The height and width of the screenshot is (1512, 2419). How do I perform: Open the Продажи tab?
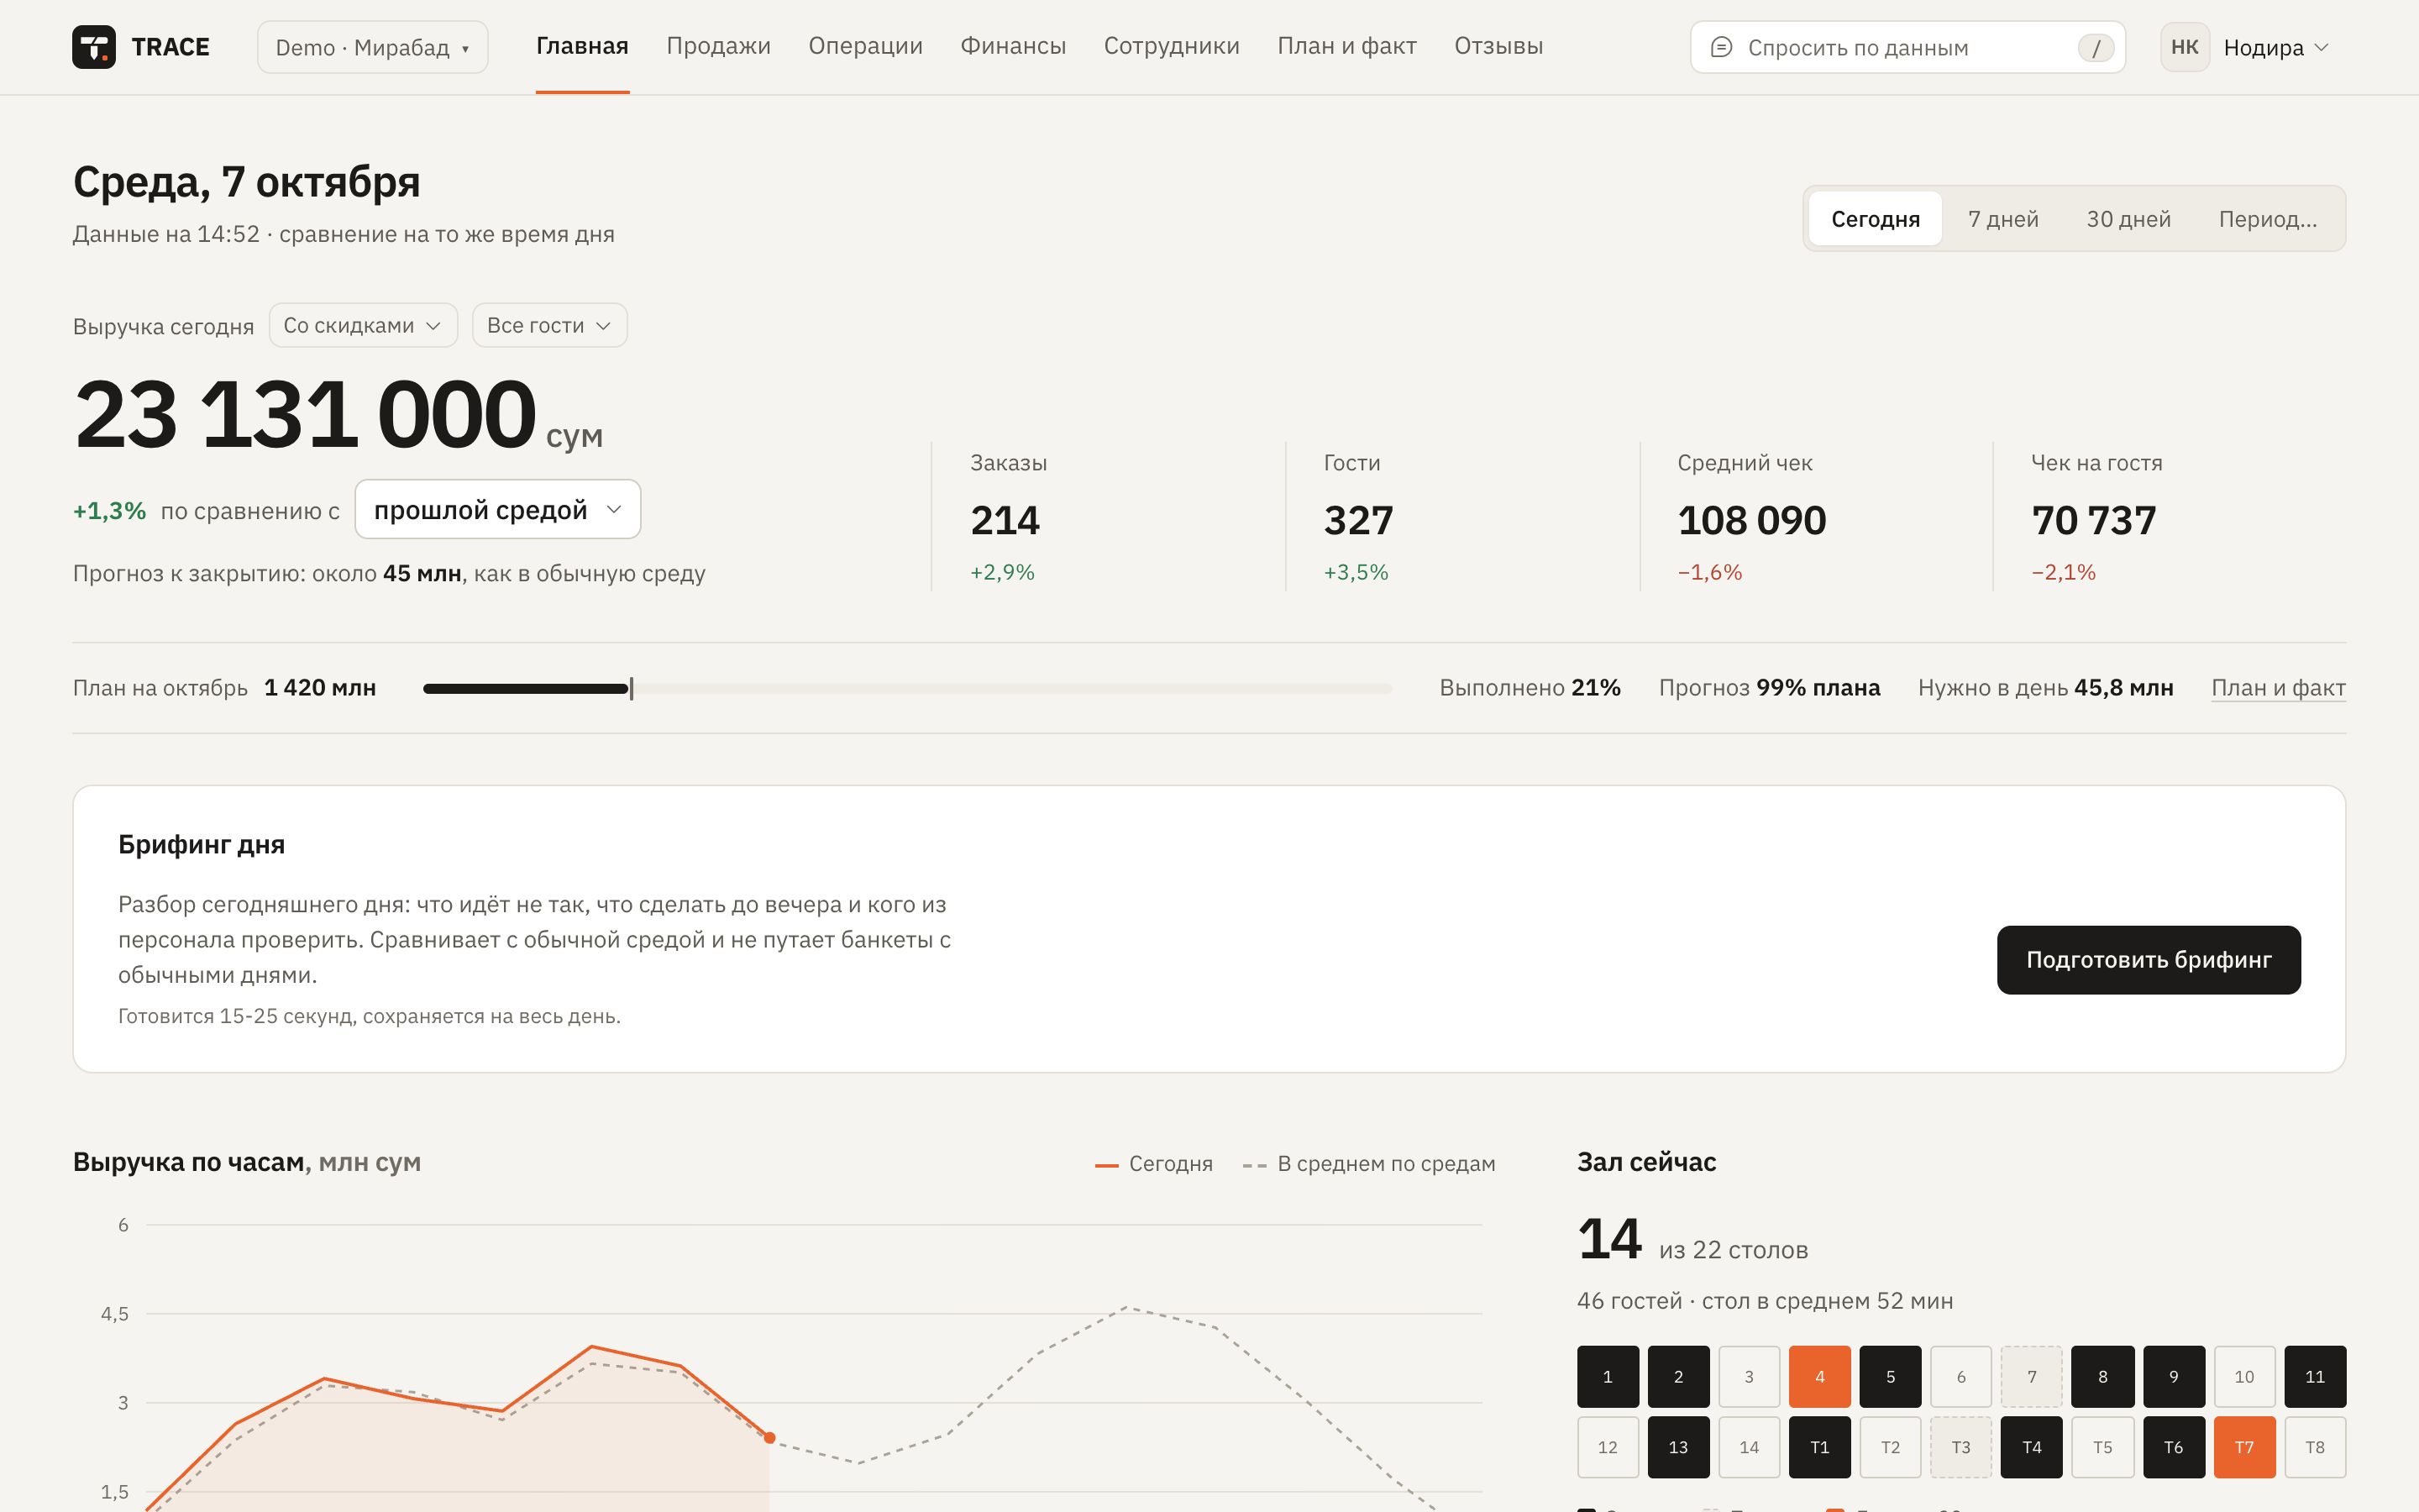(x=719, y=46)
